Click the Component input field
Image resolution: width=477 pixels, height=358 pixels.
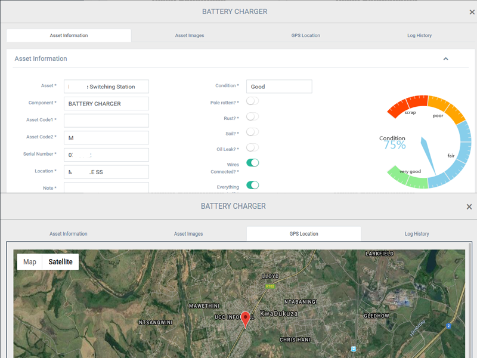pyautogui.click(x=106, y=104)
